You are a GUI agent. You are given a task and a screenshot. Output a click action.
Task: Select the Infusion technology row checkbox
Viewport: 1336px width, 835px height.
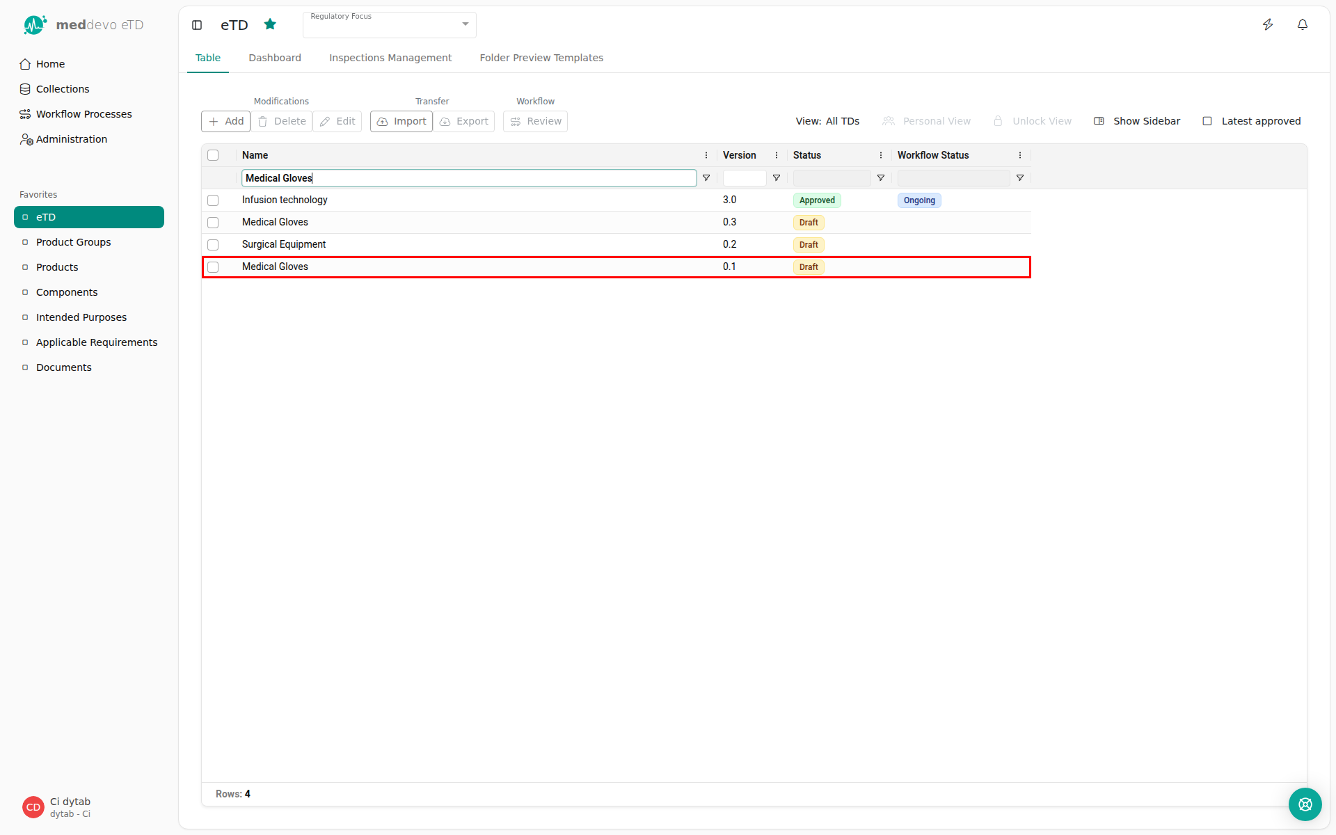point(213,200)
